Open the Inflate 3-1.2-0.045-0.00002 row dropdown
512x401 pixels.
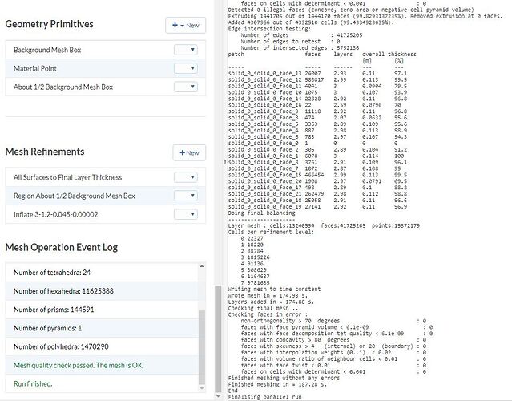click(185, 215)
